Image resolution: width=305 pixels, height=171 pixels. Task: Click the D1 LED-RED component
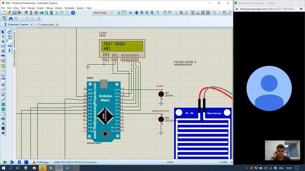[161, 94]
